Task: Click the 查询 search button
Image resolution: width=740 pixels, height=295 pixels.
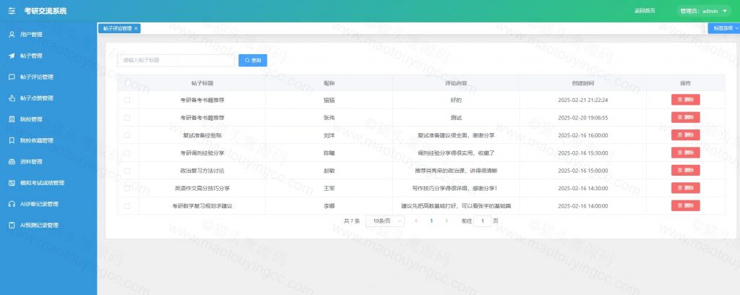Action: [x=252, y=61]
